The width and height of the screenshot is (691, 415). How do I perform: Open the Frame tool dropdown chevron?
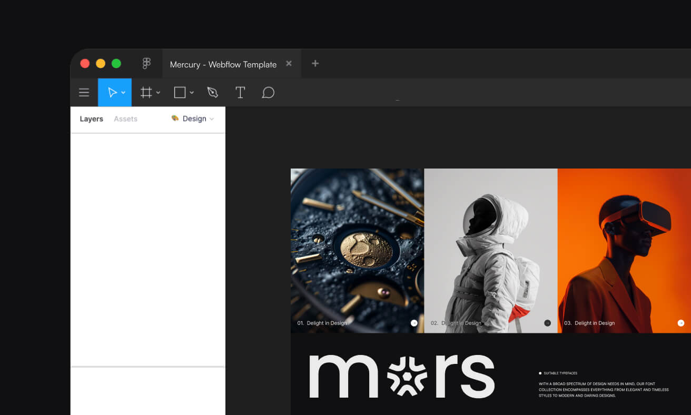(x=158, y=93)
